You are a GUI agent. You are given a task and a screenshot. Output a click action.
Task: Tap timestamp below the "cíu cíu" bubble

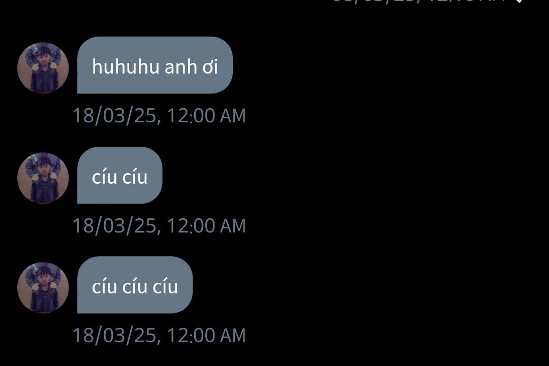159,225
